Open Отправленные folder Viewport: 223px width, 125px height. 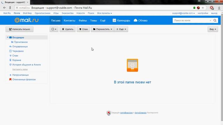point(20,47)
